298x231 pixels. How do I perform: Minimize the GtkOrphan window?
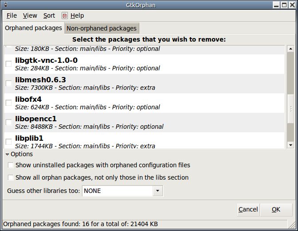coord(276,5)
